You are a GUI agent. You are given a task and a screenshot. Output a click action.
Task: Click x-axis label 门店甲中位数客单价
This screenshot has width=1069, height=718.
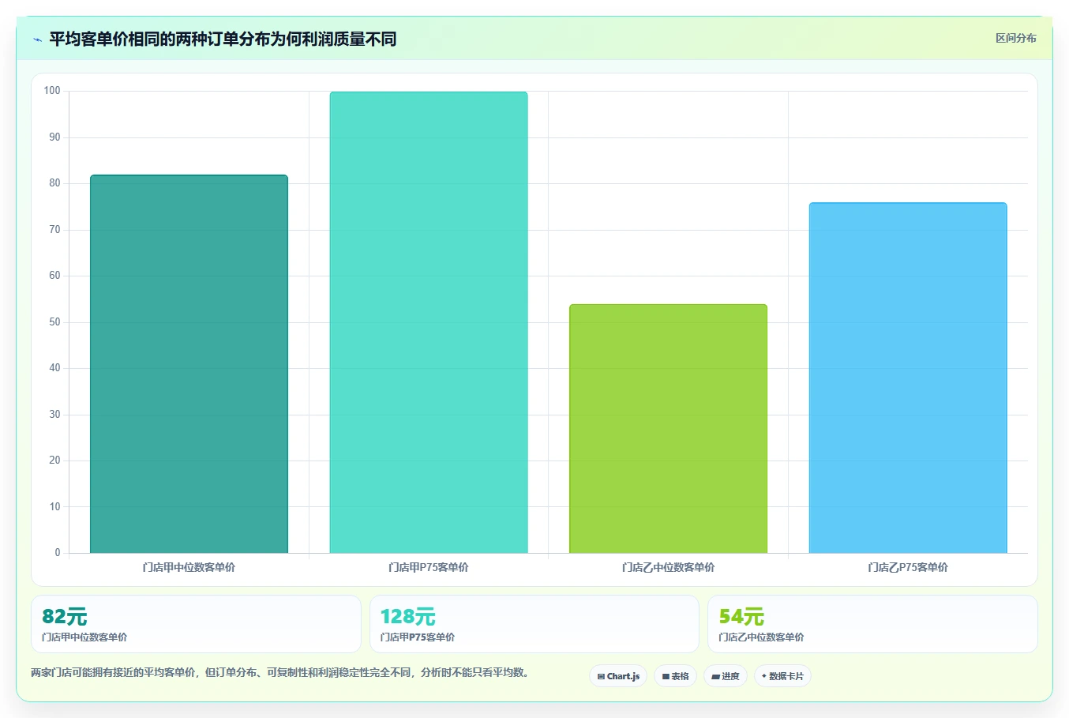[189, 567]
